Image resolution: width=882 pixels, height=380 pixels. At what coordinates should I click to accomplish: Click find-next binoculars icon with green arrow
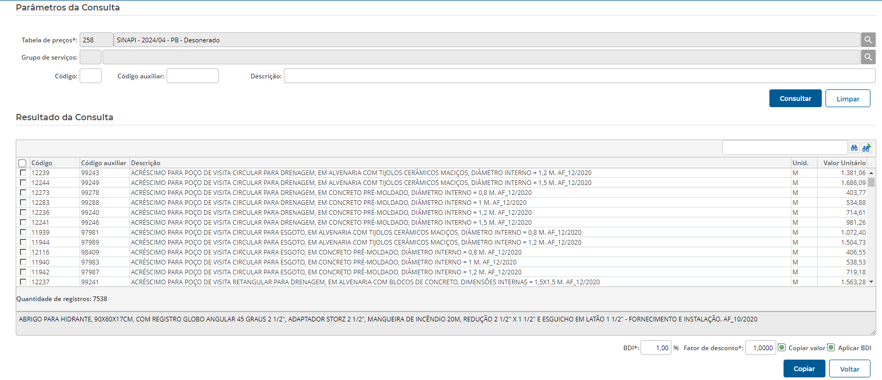[x=866, y=148]
